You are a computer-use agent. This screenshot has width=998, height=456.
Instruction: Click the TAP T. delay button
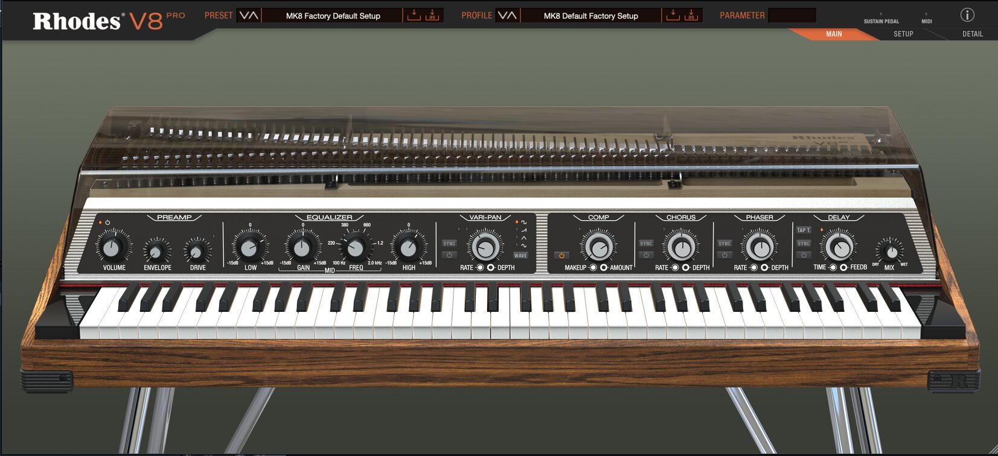pyautogui.click(x=804, y=230)
